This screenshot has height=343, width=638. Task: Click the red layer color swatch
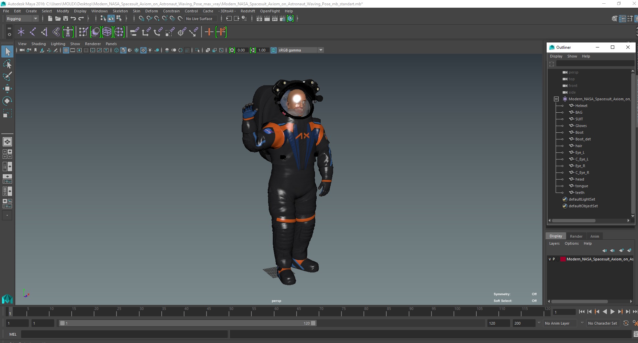point(563,259)
